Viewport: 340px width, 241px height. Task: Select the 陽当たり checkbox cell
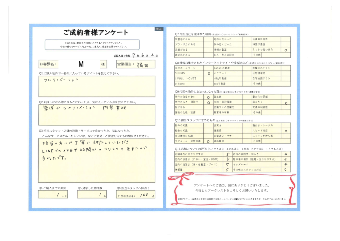(286, 102)
